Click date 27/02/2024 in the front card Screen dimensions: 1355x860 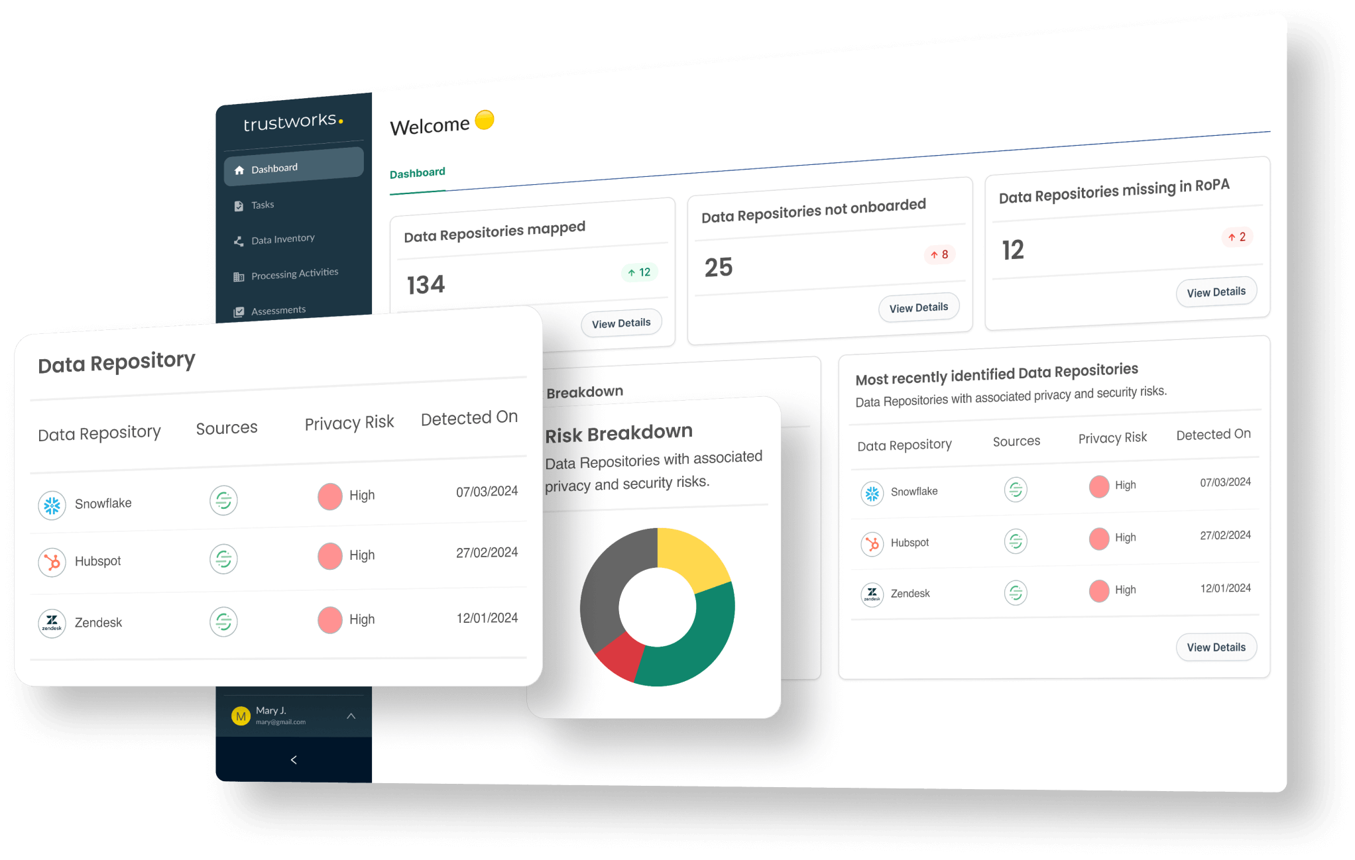click(487, 553)
